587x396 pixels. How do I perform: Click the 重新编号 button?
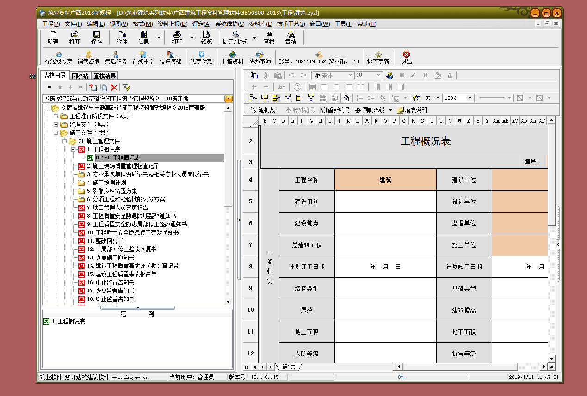(x=335, y=110)
